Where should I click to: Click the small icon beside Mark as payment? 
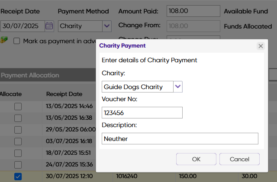click(x=5, y=41)
